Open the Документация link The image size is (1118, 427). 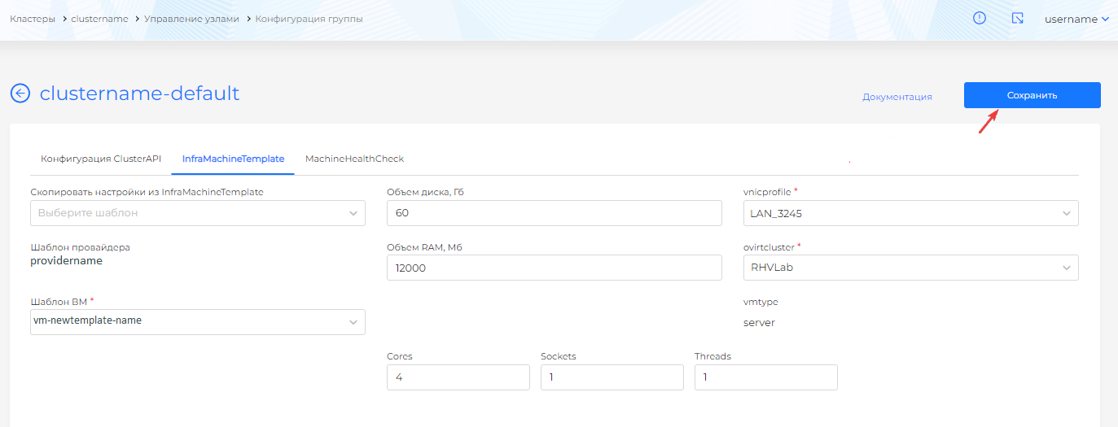click(897, 97)
